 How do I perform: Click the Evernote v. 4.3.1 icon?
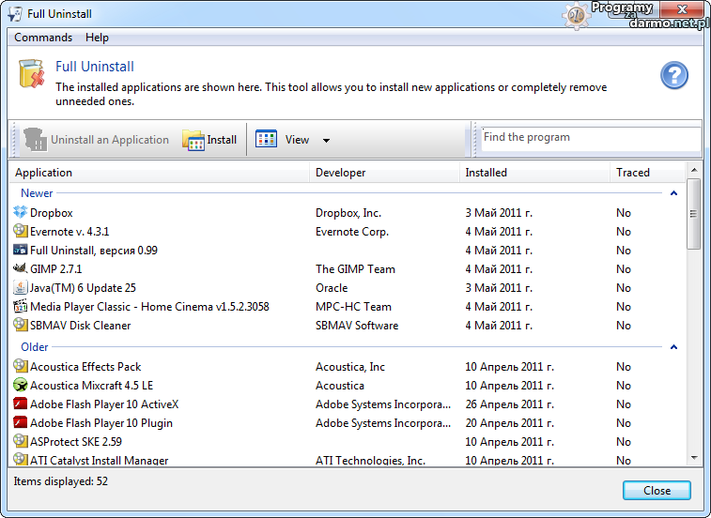(x=21, y=232)
